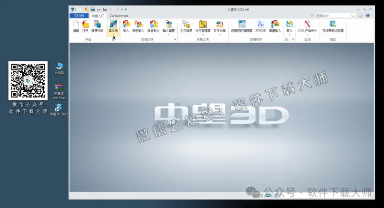
Task: Click the 库发布 library publish icon
Action: coord(113,24)
